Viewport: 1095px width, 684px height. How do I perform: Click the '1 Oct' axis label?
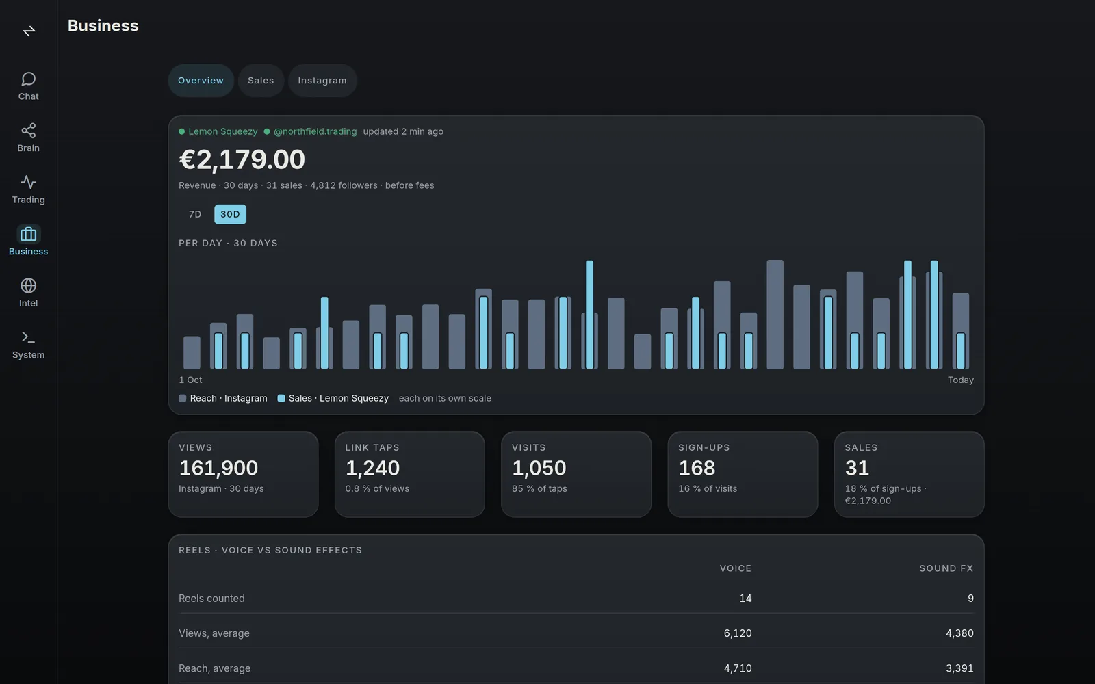coord(190,380)
